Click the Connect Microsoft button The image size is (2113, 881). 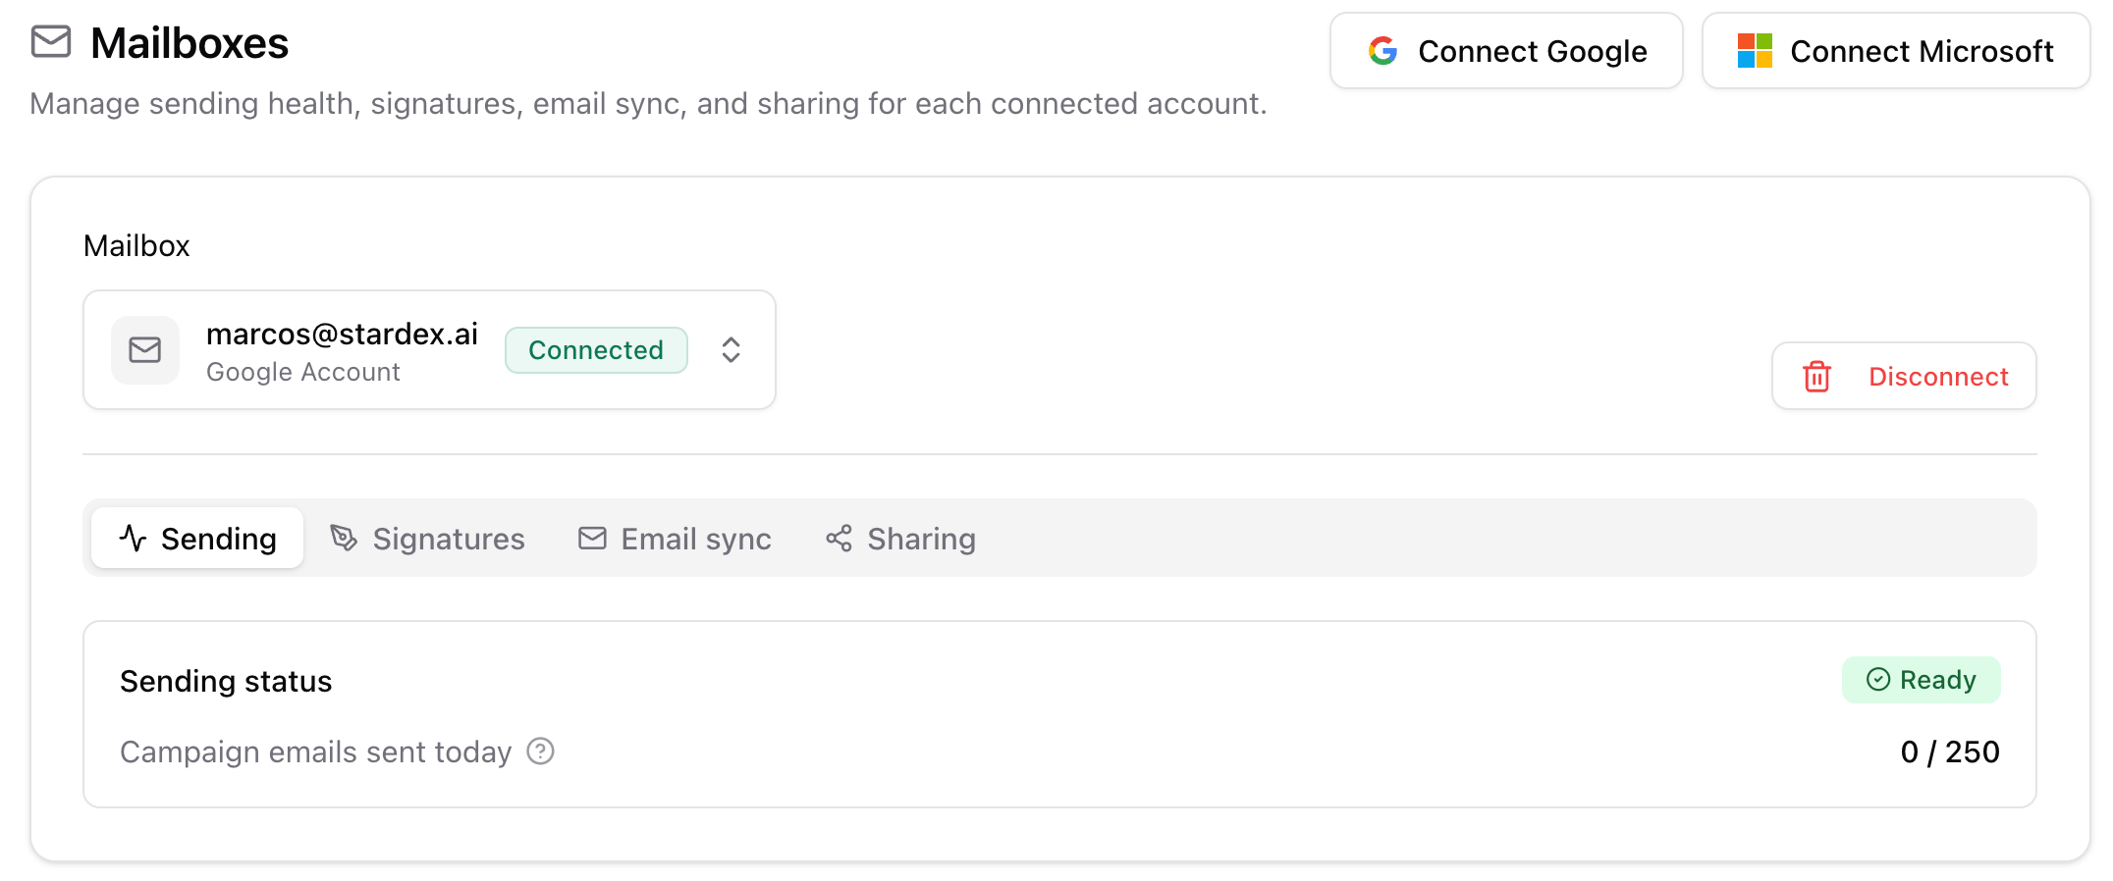(1896, 51)
